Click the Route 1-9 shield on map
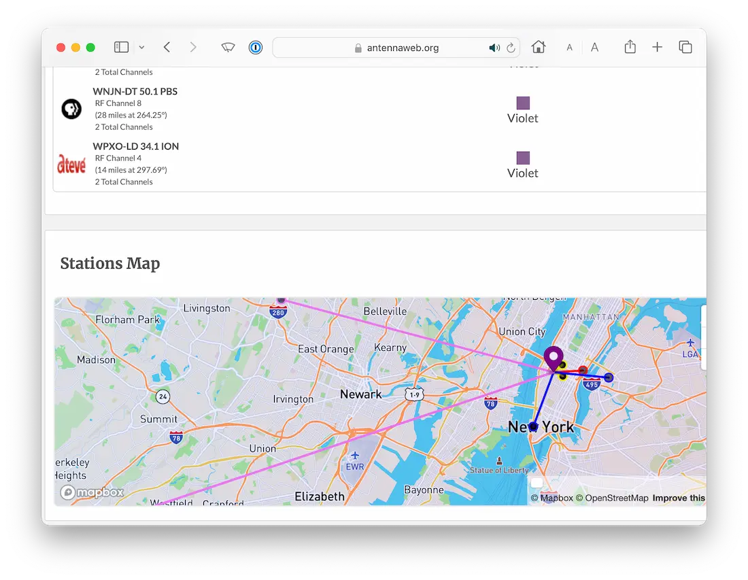748x580 pixels. pyautogui.click(x=415, y=394)
